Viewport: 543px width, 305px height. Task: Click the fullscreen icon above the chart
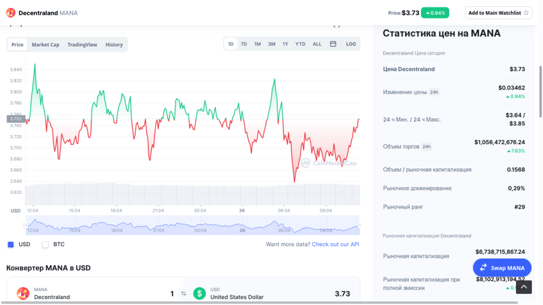336,24
